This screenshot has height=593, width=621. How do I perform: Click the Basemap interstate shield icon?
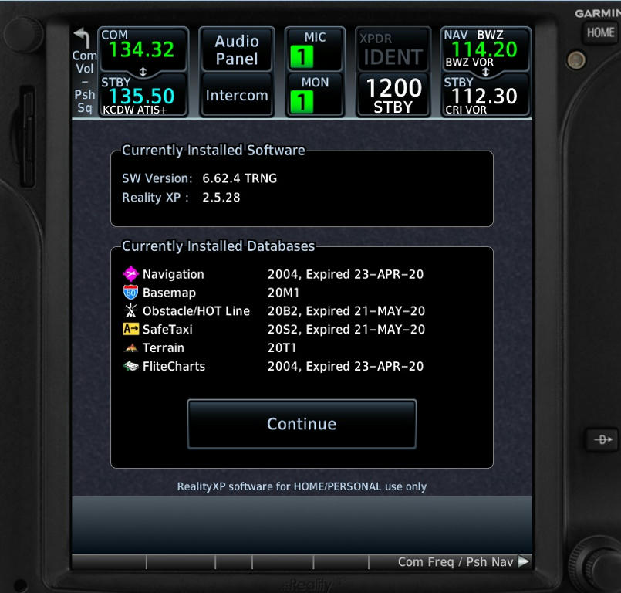pos(130,293)
